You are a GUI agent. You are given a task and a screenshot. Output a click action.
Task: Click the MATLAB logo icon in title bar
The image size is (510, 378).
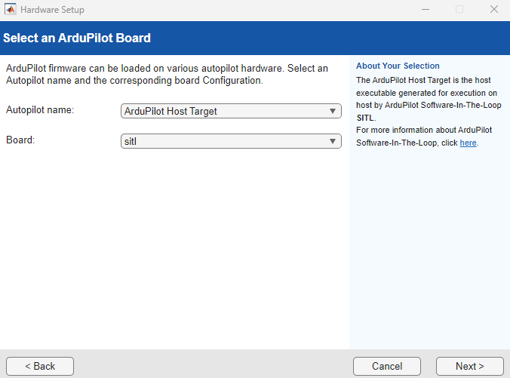[11, 10]
